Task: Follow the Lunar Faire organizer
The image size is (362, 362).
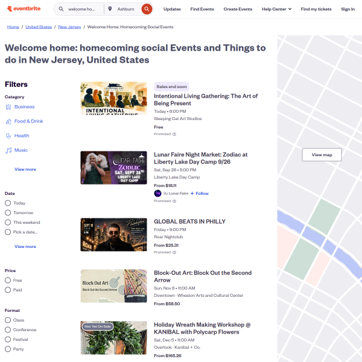Action: pyautogui.click(x=202, y=194)
